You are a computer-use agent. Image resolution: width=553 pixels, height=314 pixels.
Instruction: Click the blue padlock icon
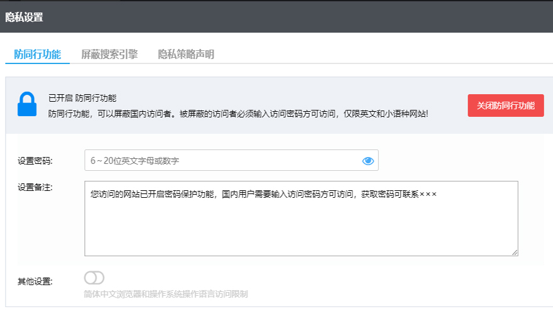tap(27, 105)
